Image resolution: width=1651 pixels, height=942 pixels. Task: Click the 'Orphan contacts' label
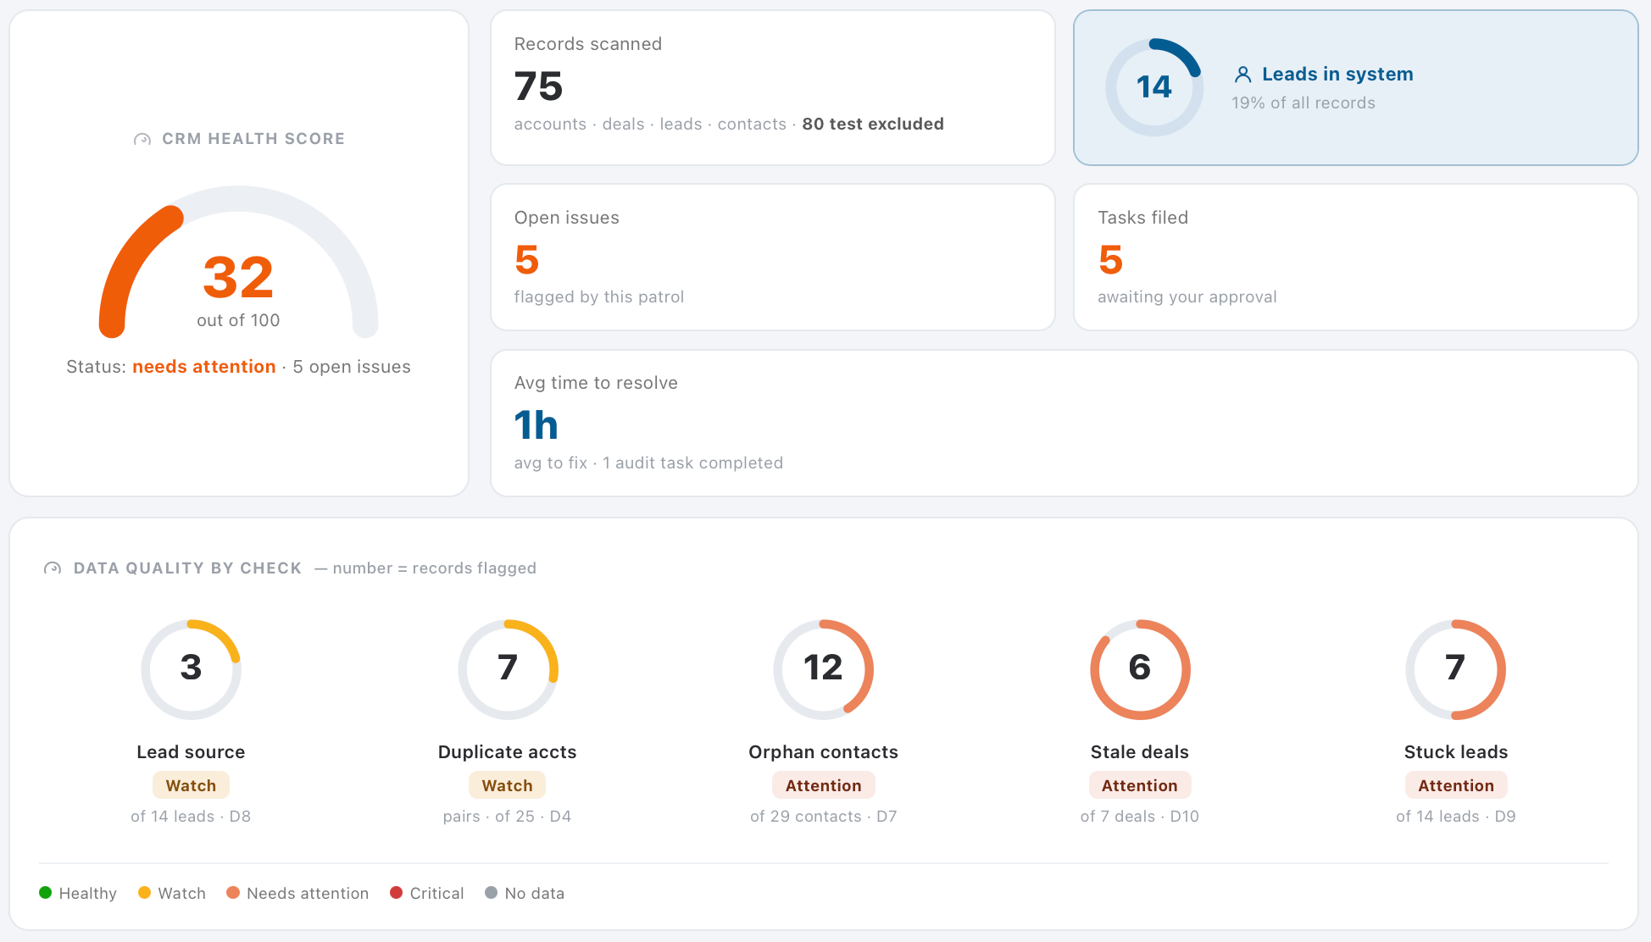(823, 752)
